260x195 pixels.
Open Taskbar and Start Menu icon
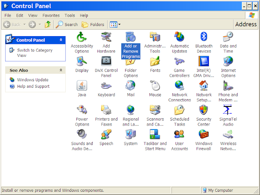[x=155, y=134]
